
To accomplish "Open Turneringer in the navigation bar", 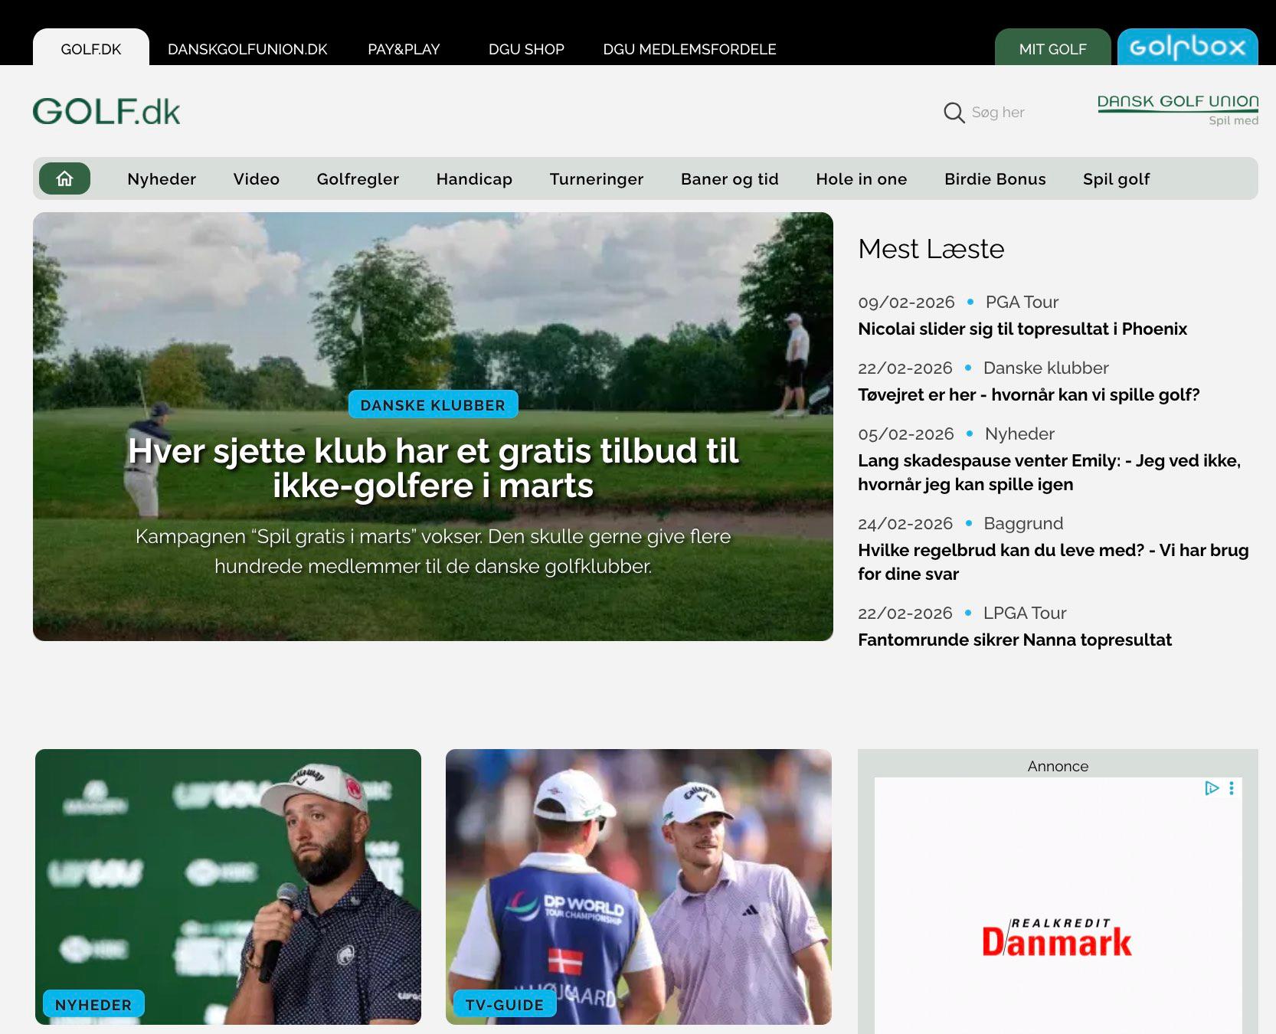I will (x=596, y=178).
